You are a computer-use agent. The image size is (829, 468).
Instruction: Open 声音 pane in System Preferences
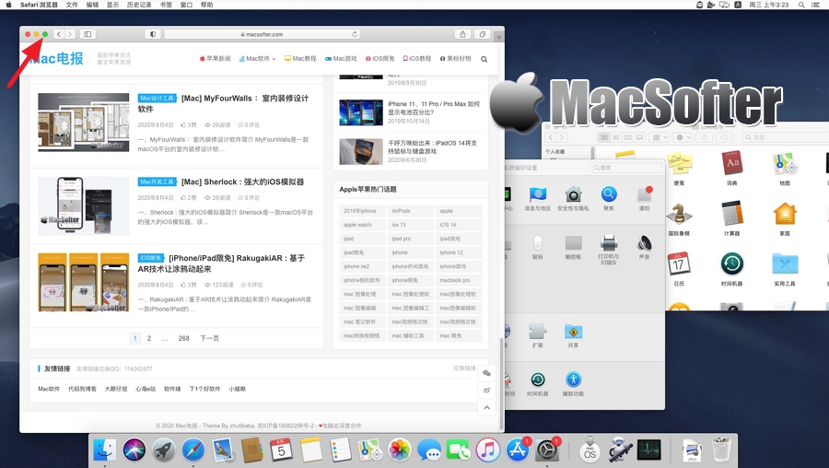click(644, 247)
